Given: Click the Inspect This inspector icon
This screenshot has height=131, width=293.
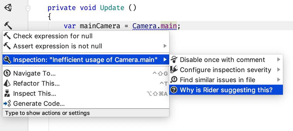Looking at the screenshot, I should pyautogui.click(x=7, y=93).
